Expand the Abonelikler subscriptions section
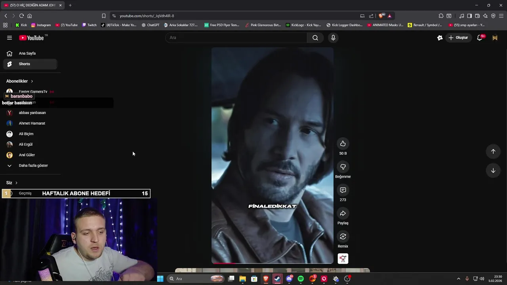 coord(20,81)
